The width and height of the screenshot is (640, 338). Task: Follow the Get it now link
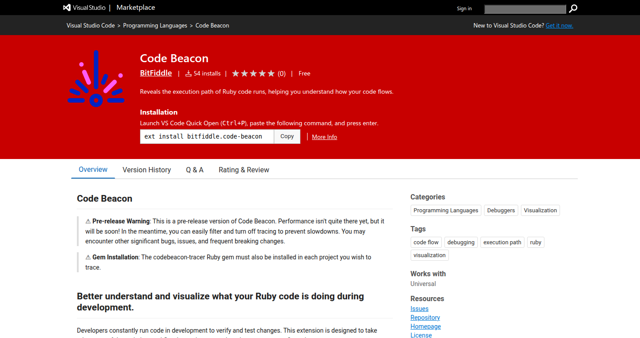560,25
